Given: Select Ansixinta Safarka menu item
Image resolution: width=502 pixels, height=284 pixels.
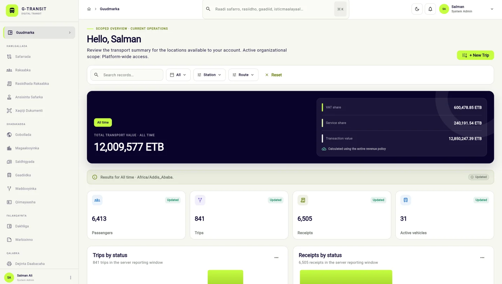Looking at the screenshot, I should (x=39, y=97).
